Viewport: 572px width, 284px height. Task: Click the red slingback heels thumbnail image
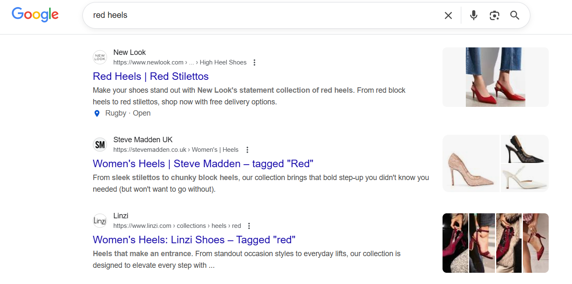[x=495, y=77]
